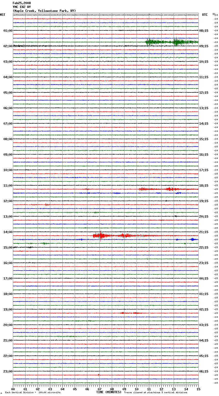The height and width of the screenshot is (396, 219).
Task: Select minute 07 on the bottom axis
Action: 99,389
